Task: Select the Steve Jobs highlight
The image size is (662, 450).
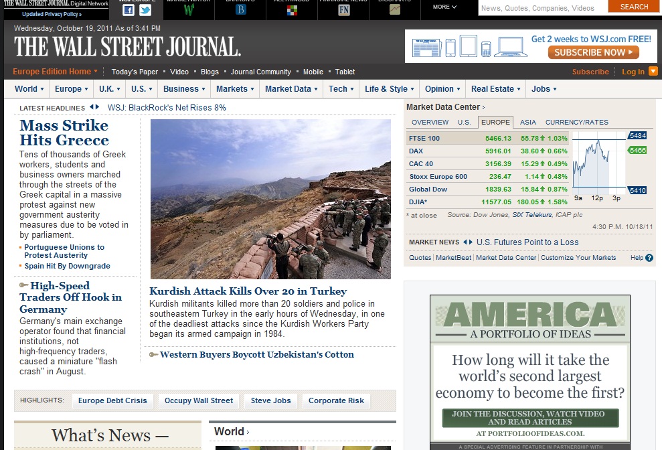Action: point(270,400)
